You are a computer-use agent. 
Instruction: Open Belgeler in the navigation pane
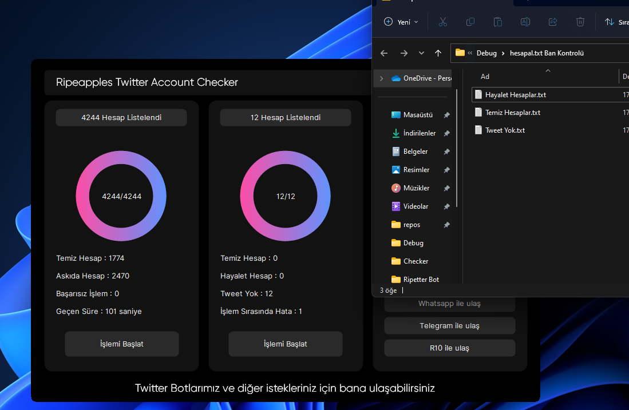pos(410,152)
